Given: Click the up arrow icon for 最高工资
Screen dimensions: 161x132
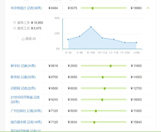Looking at the screenshot, I should click(15, 22).
